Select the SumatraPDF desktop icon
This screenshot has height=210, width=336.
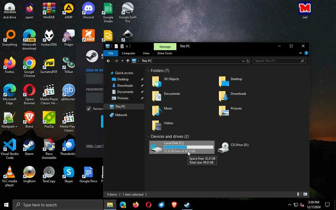tap(49, 65)
